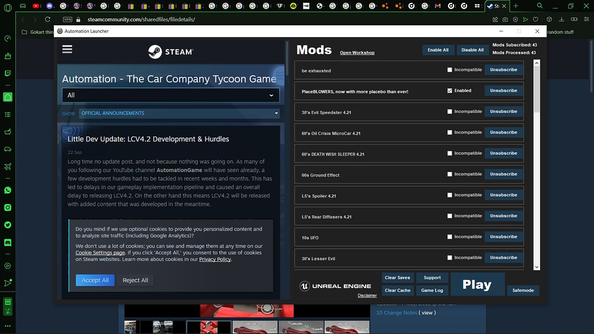Toggle checkbox for 10s UFO mod
This screenshot has height=334, width=594.
(x=450, y=236)
